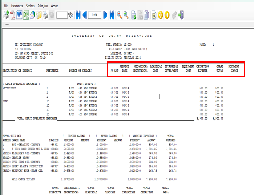254x195 pixels.
Task: Click the multiple pages copy icon
Action: [x=147, y=15]
